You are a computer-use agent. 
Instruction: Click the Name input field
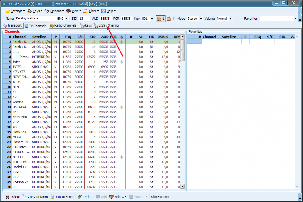tap(36, 19)
